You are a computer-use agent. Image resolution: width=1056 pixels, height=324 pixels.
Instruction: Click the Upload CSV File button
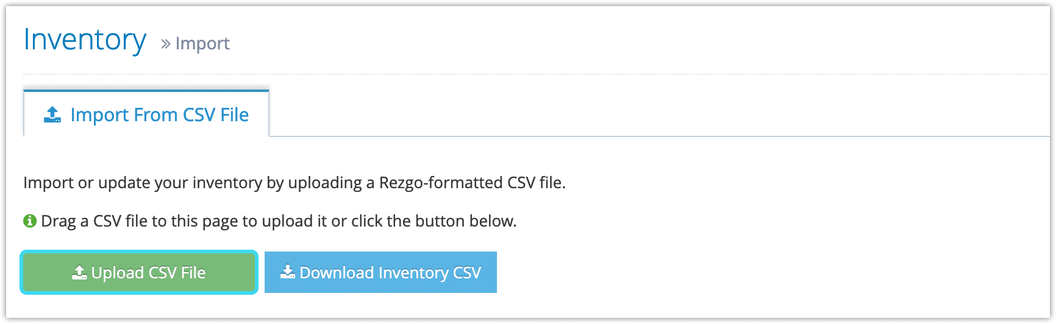point(139,272)
